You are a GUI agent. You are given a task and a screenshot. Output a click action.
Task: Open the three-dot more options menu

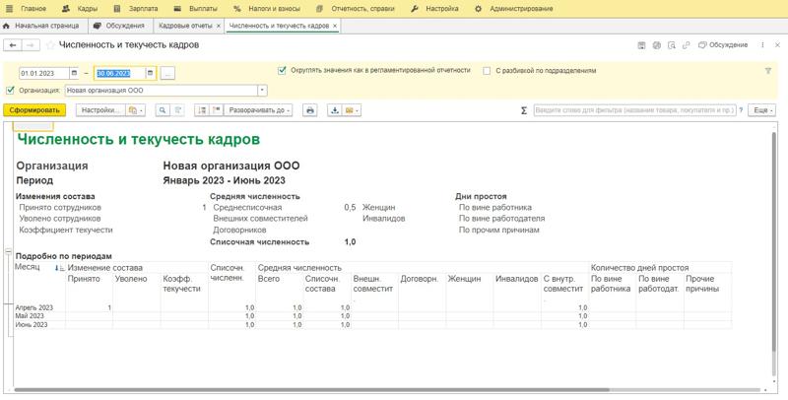coord(762,45)
